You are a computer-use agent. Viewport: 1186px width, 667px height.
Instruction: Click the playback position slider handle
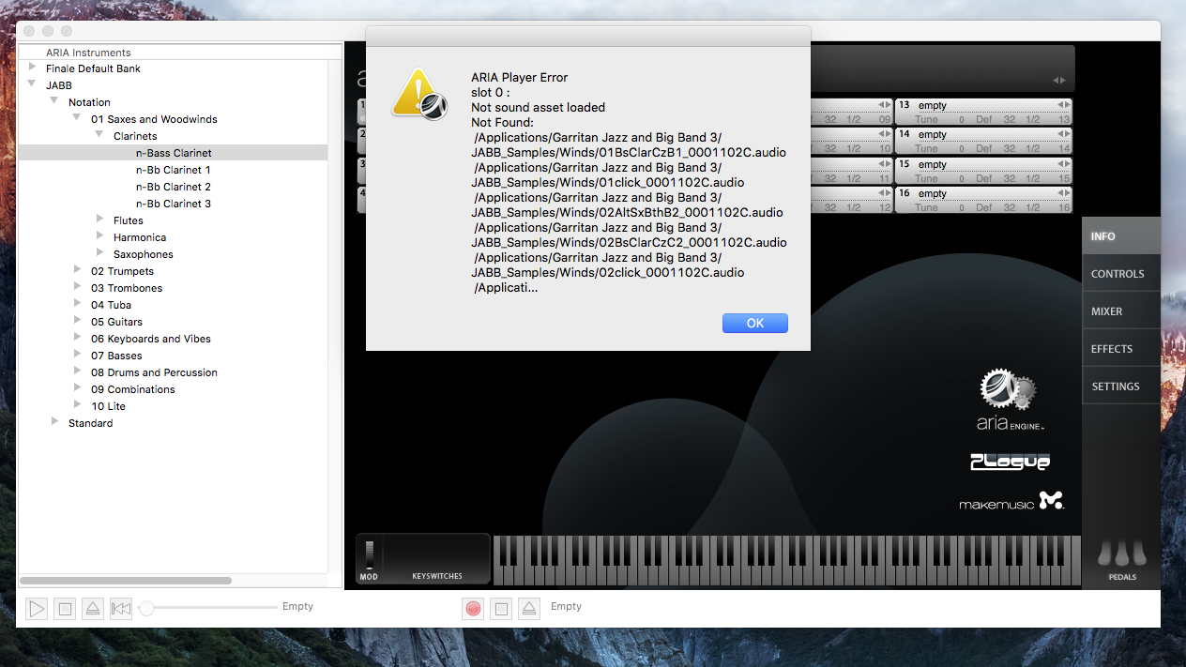pyautogui.click(x=146, y=609)
